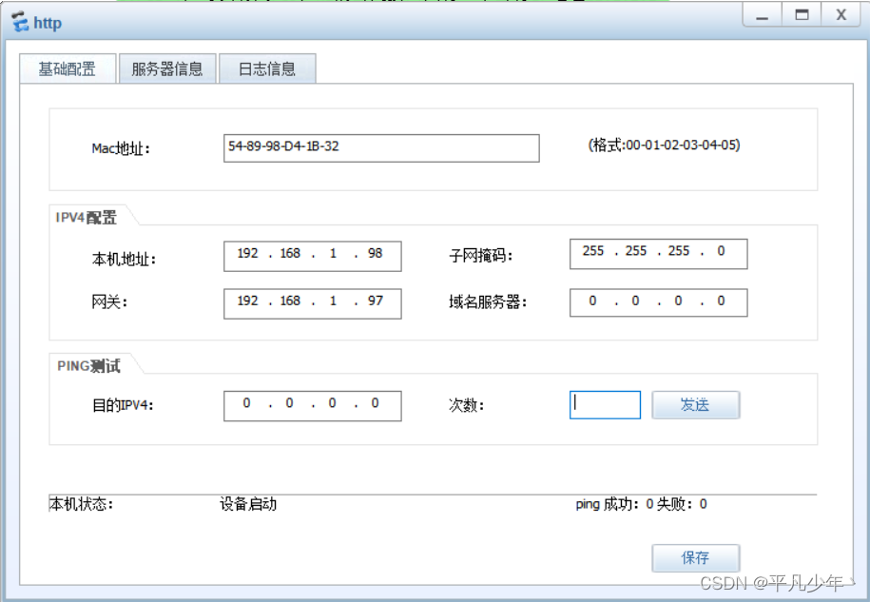Screen dimensions: 870x602
Task: Focus the 次数 count input box
Action: (x=605, y=405)
